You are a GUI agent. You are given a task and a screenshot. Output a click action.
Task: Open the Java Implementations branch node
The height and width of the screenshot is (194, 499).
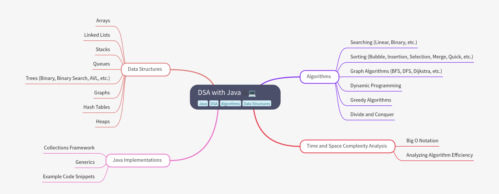click(137, 160)
